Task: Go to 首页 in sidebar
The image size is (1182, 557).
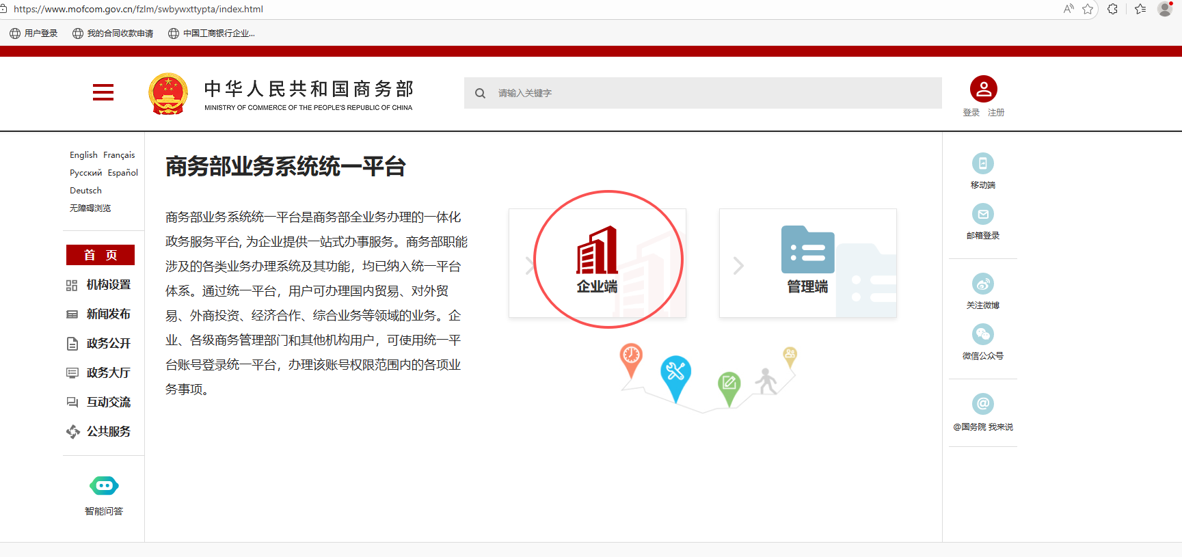Action: pyautogui.click(x=100, y=255)
